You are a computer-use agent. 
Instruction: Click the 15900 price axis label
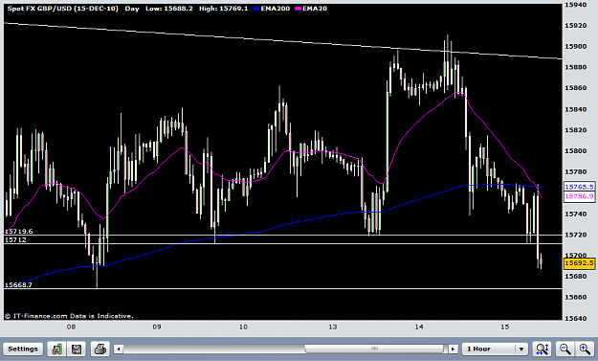[x=575, y=47]
